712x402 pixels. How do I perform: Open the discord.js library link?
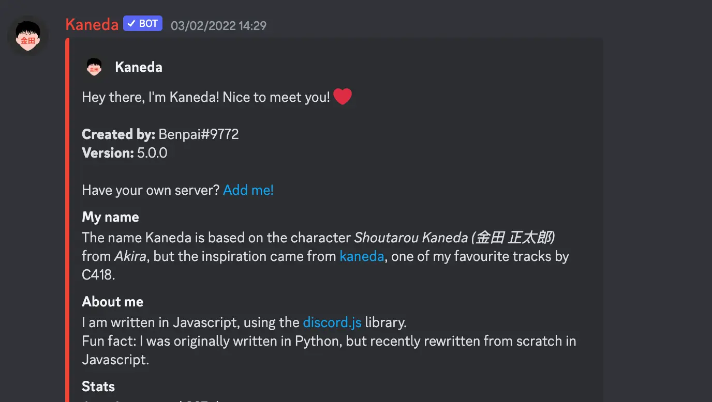click(x=332, y=322)
